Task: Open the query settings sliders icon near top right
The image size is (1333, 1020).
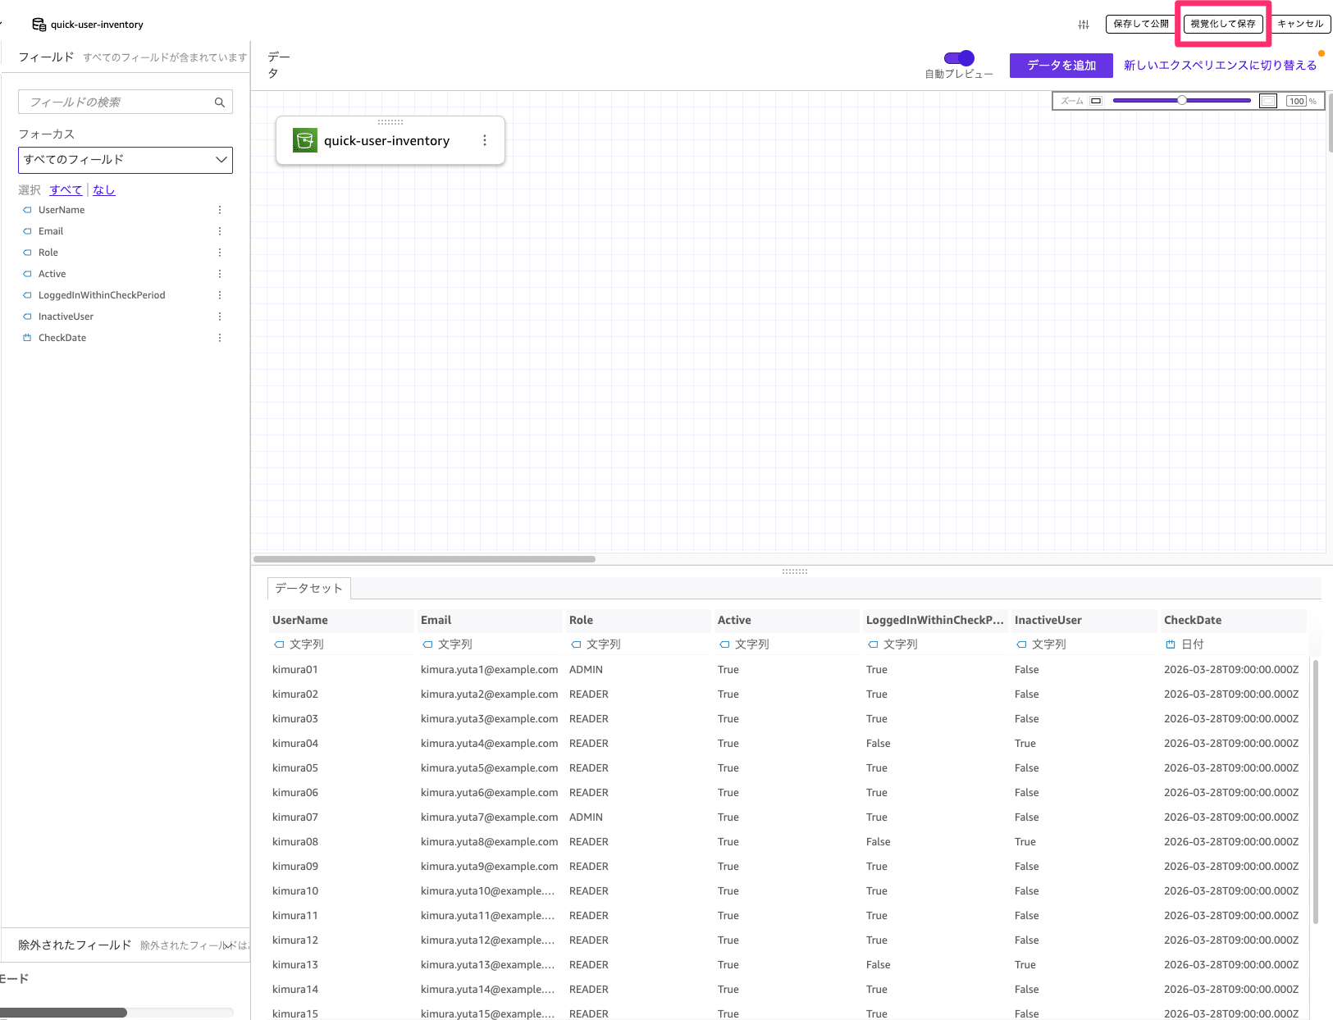Action: pyautogui.click(x=1083, y=25)
